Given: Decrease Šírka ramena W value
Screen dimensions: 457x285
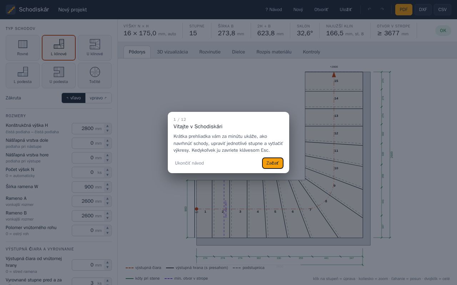Looking at the screenshot, I should click(x=107, y=189).
